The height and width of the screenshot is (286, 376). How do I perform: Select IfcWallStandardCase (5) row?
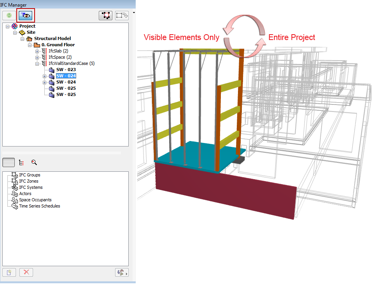(x=72, y=63)
